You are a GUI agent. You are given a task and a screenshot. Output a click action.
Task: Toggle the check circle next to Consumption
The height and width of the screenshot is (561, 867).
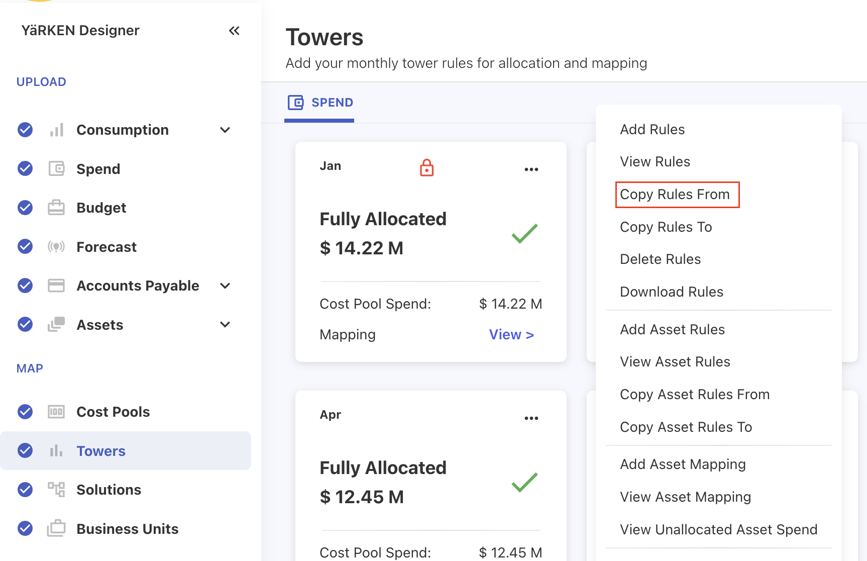(25, 130)
